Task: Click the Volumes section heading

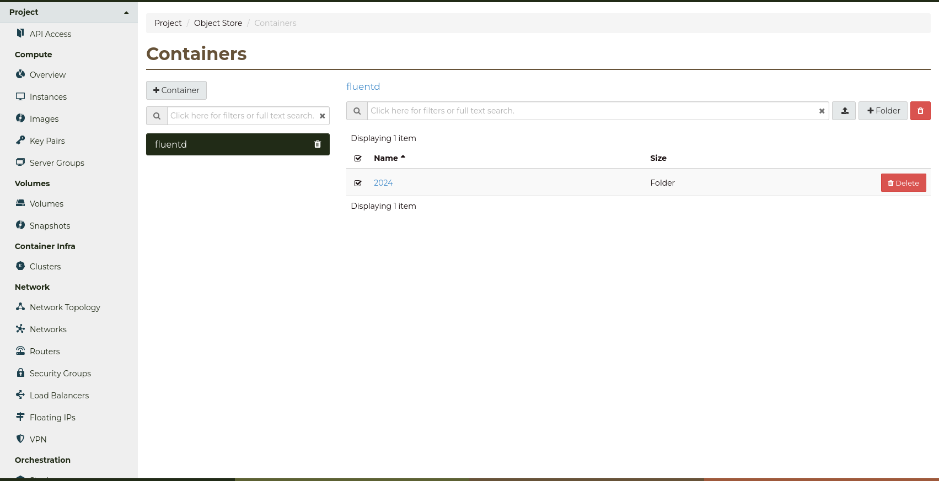Action: click(x=32, y=183)
